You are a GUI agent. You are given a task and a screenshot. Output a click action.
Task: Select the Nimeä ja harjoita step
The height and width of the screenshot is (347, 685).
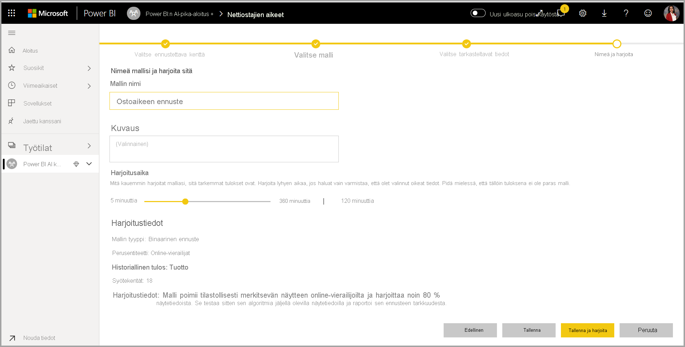point(614,54)
